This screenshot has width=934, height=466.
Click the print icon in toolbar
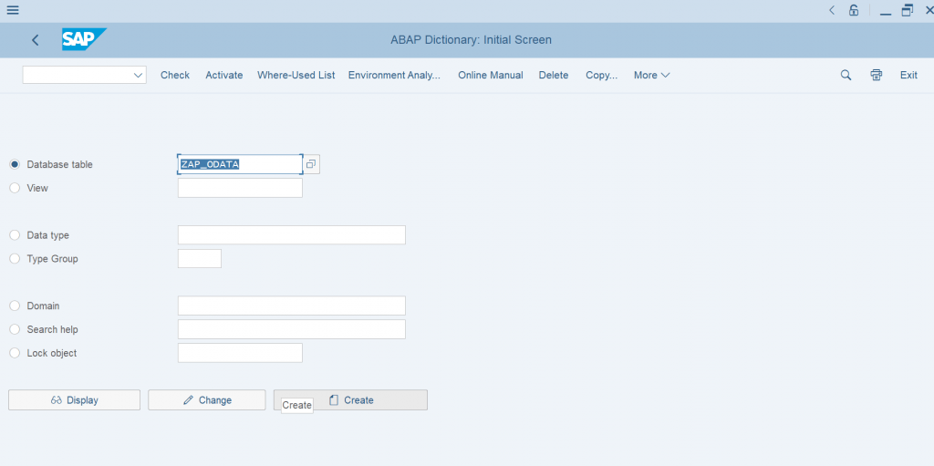point(877,75)
